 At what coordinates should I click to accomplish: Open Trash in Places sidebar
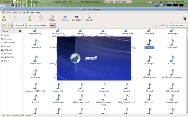[5, 61]
